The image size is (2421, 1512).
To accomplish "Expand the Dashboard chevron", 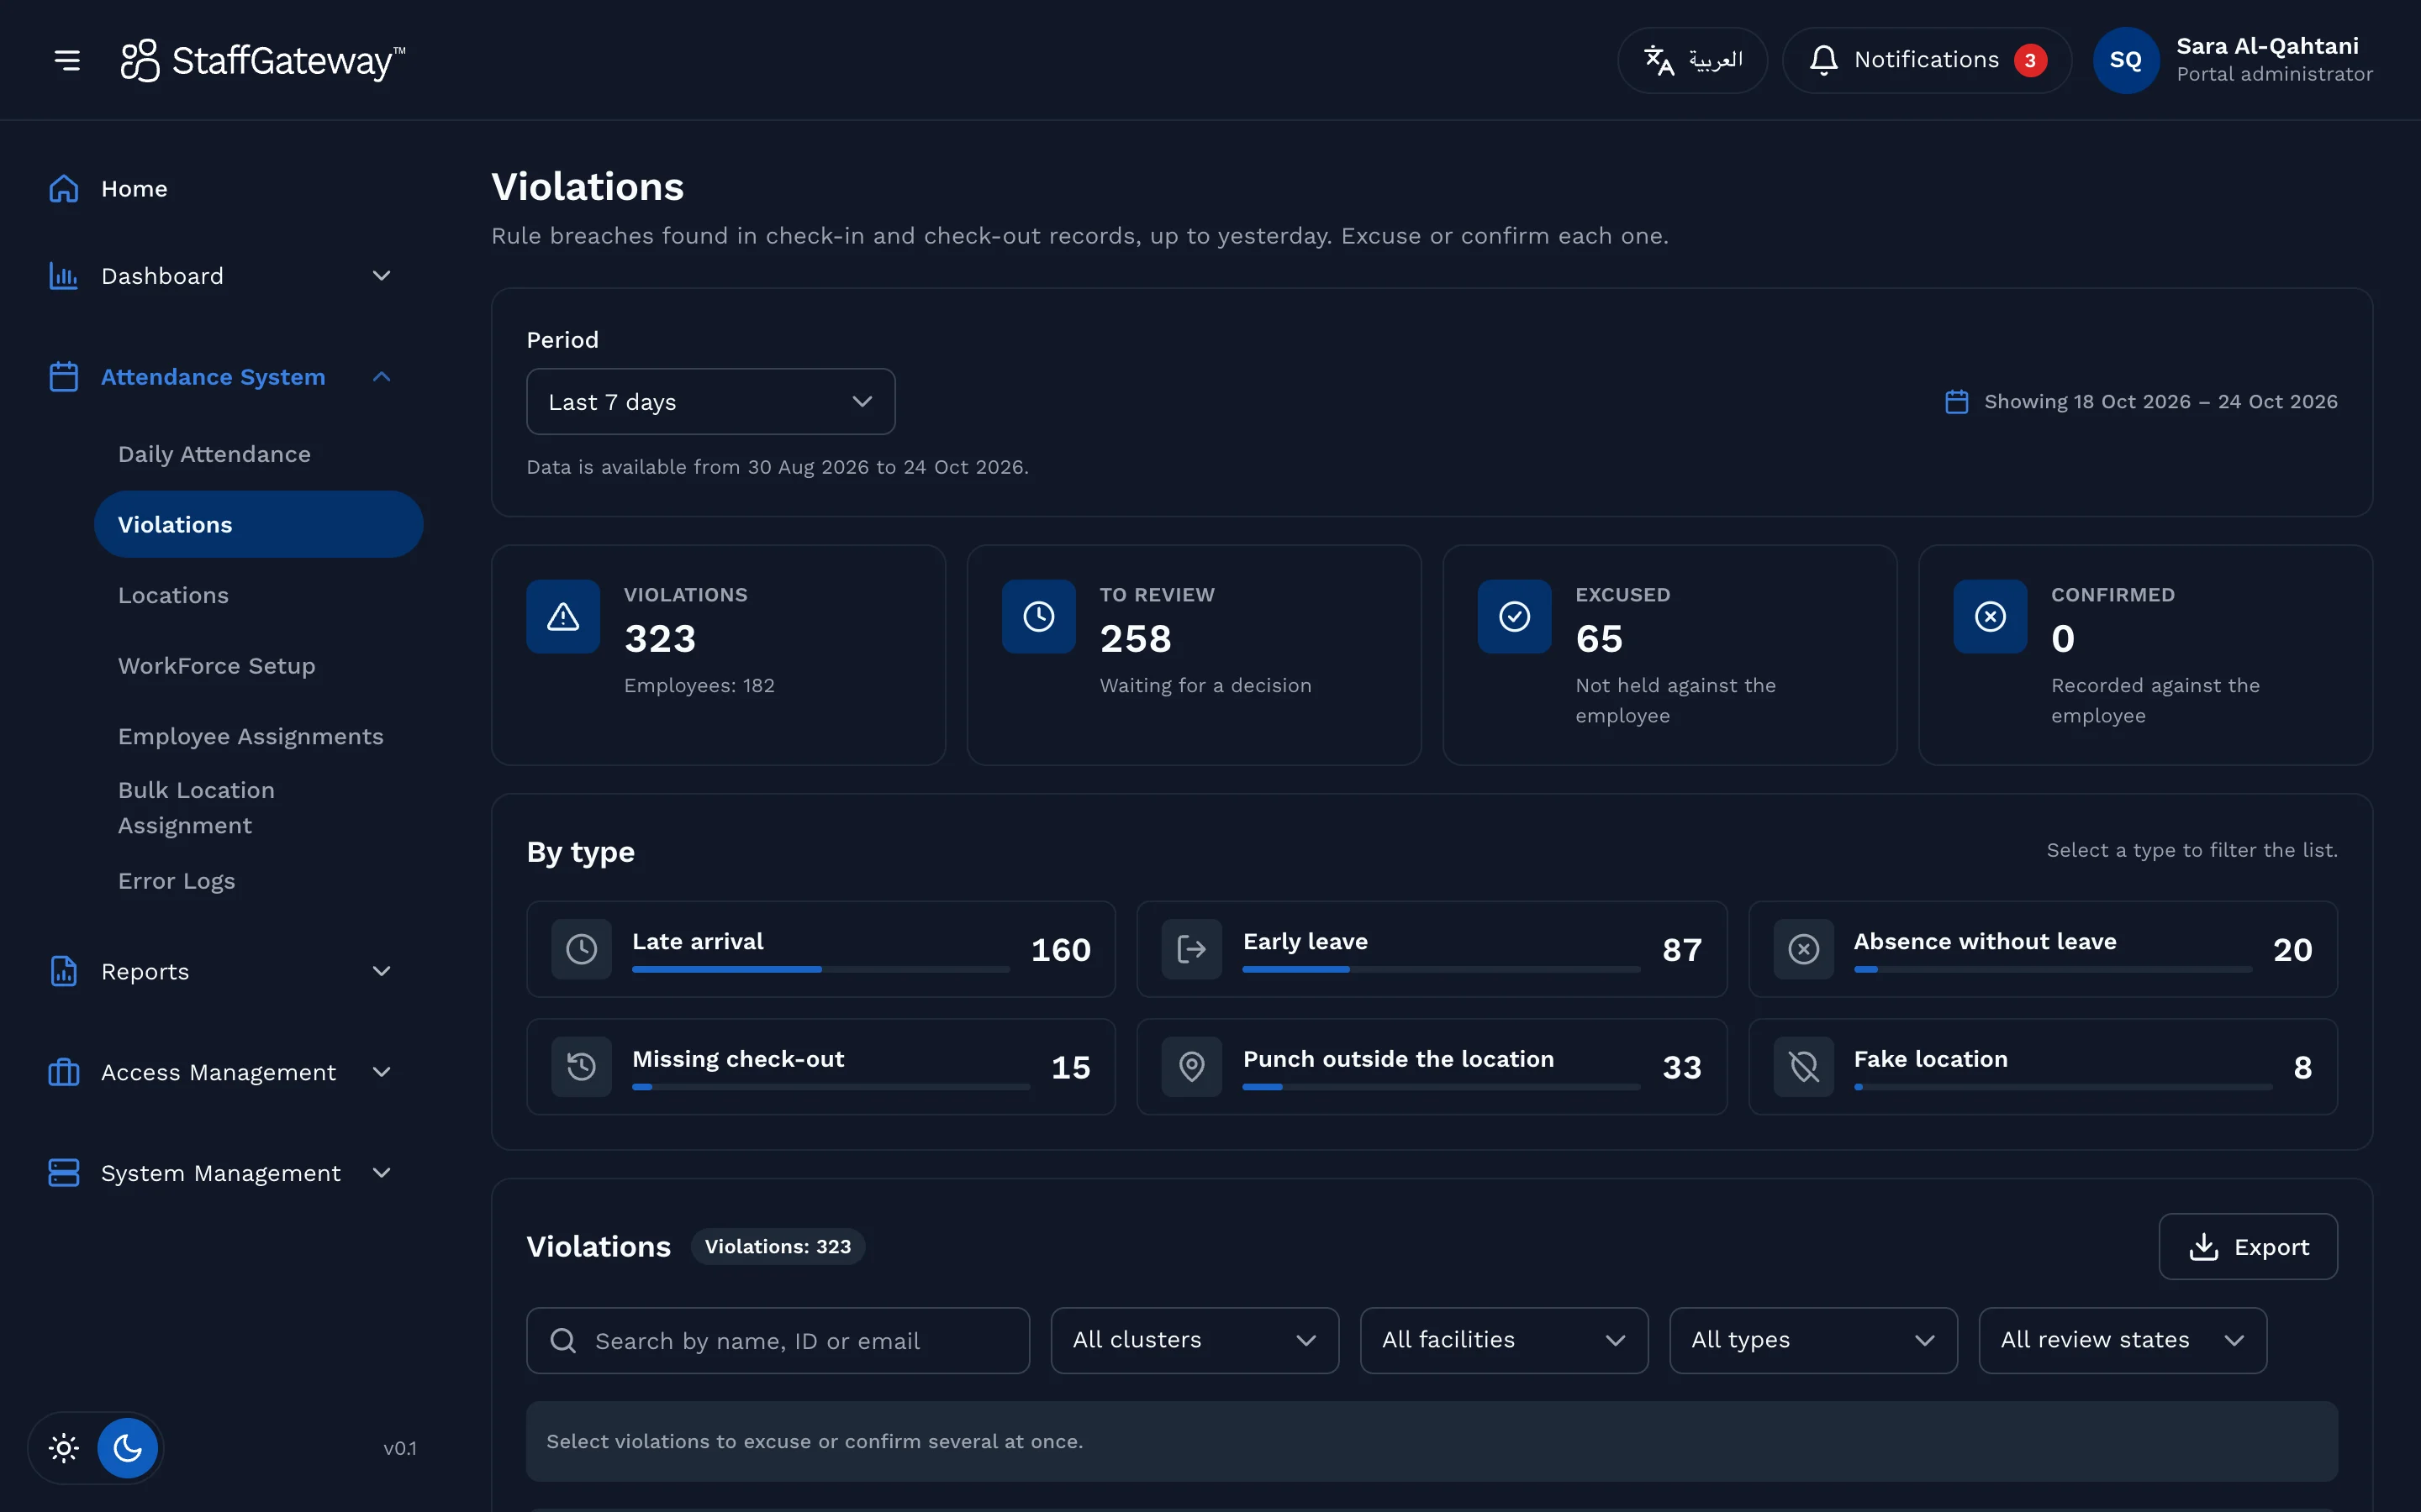I will coord(381,276).
